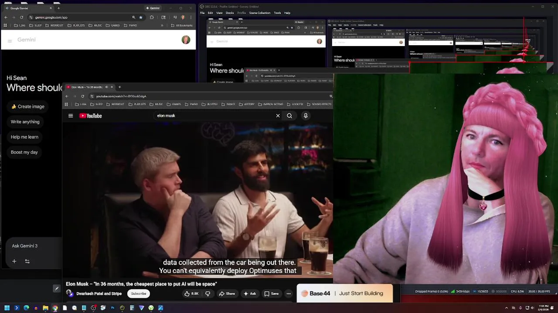
Task: Open PLAYLISTS bookmark folder in Gemini window
Action: click(76, 25)
